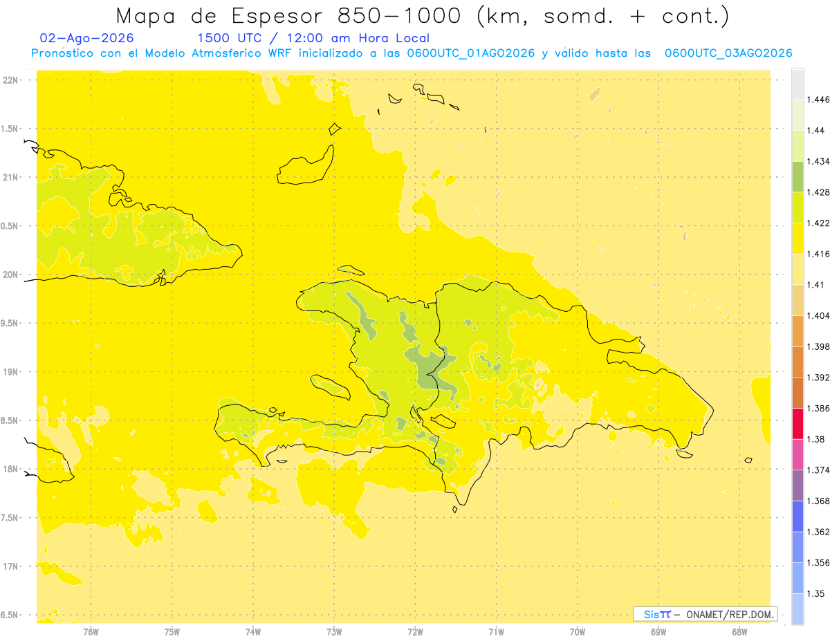Click the '70W' longitude label
The image size is (830, 641).
click(578, 631)
